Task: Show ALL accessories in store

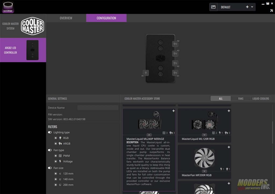Action: point(221,99)
